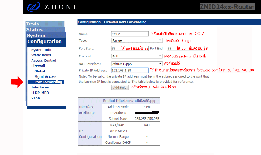Screen dimensions: 261x155
Task: Click the ZNID24xx-Router title text
Action: [227, 7]
